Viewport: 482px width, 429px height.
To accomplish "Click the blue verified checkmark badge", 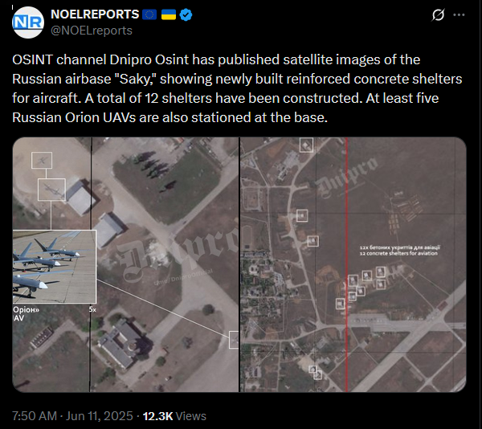I will (186, 14).
